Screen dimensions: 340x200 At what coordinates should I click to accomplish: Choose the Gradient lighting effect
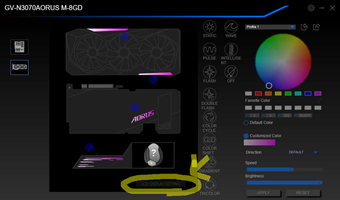(209, 162)
